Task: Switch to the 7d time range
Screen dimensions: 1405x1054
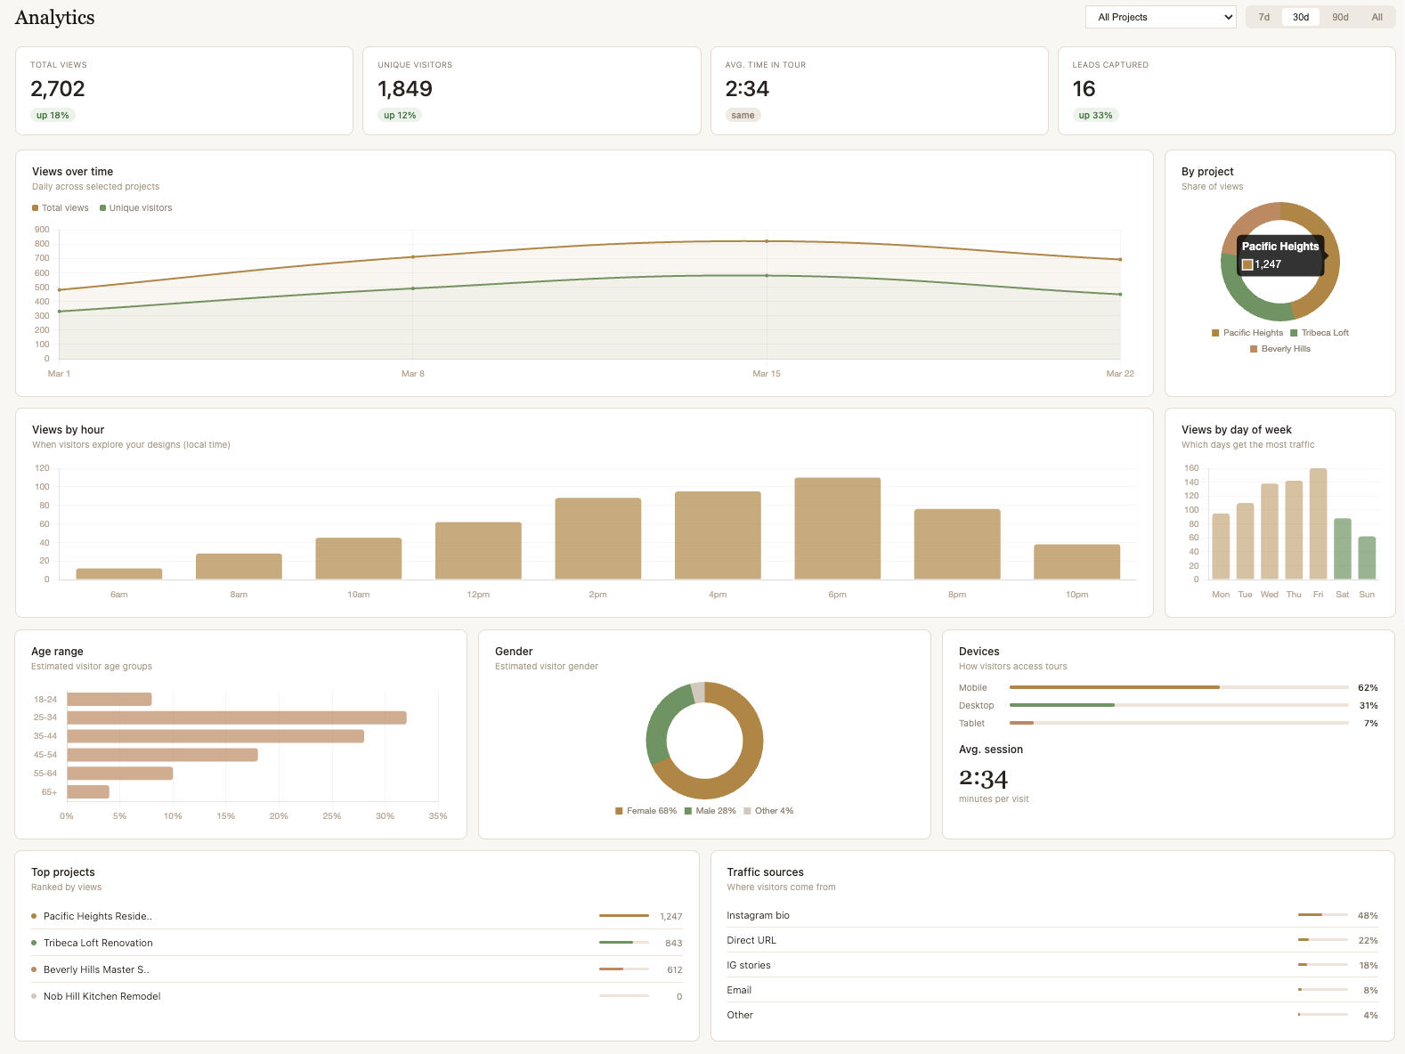Action: 1263,17
